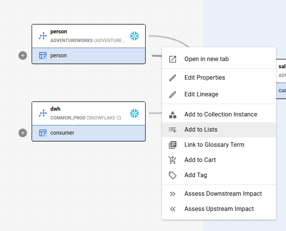Click the Snowflake icon on dwh node
The image size is (286, 231).
click(x=134, y=113)
